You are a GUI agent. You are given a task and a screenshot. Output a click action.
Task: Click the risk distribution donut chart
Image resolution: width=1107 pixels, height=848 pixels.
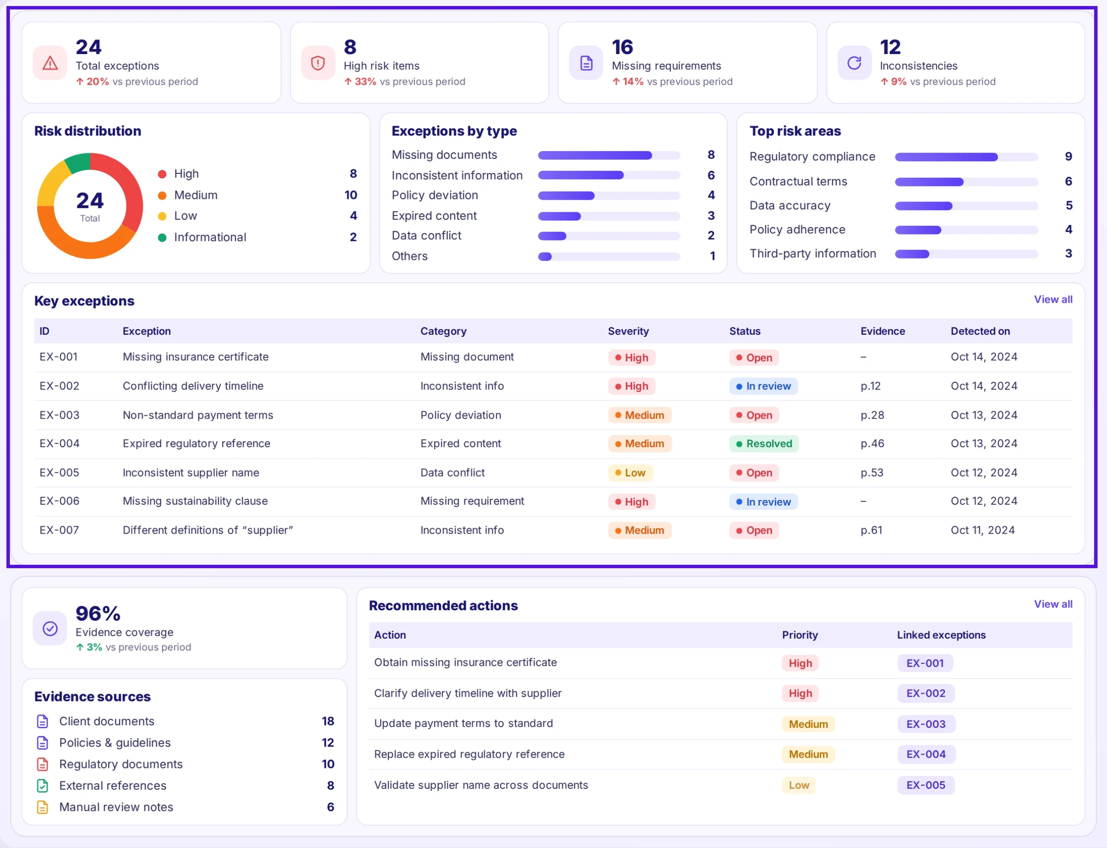click(90, 206)
